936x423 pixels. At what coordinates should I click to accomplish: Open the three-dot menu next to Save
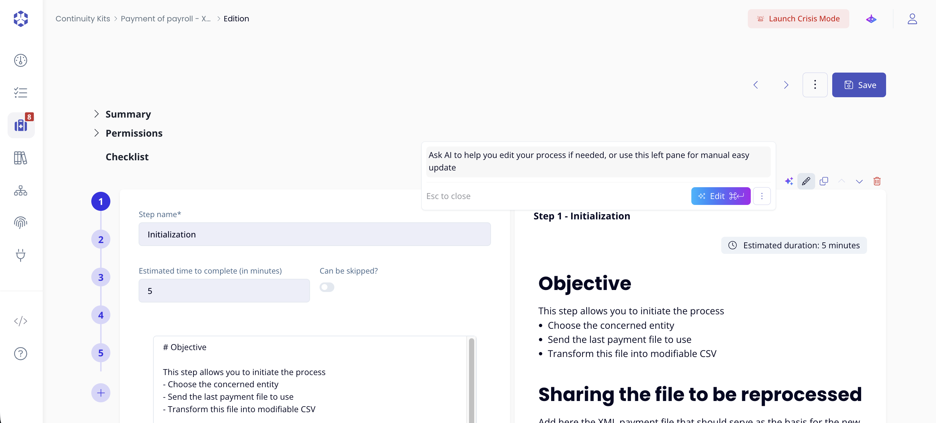point(814,85)
